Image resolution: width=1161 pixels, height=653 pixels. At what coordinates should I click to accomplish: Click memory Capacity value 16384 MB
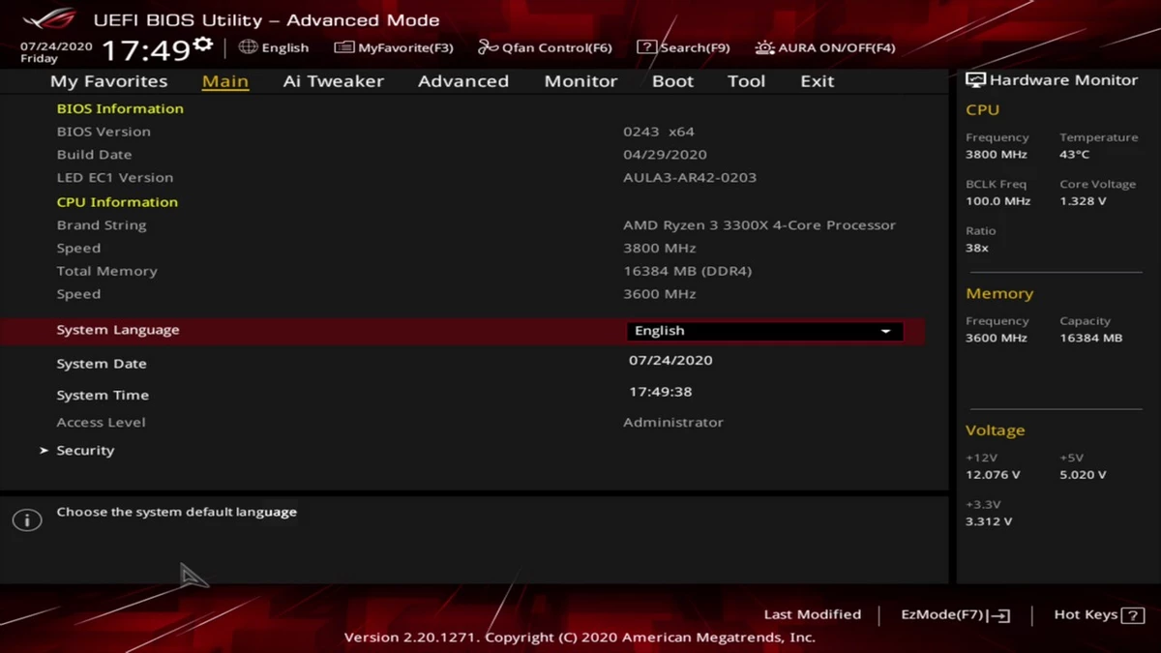(1091, 339)
